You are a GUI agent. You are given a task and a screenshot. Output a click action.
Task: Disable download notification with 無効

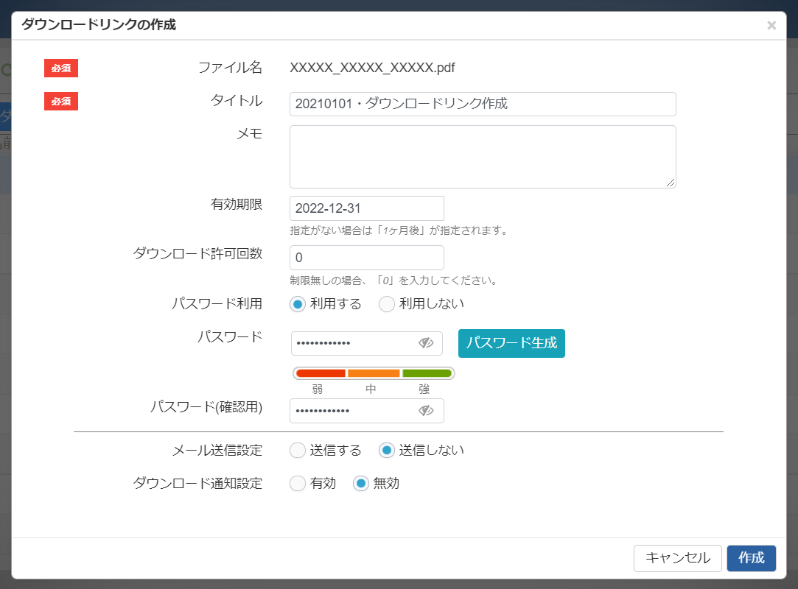(x=361, y=484)
